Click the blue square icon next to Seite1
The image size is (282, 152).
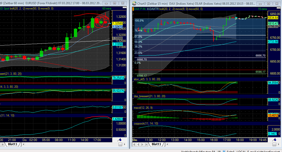pyautogui.click(x=224, y=151)
